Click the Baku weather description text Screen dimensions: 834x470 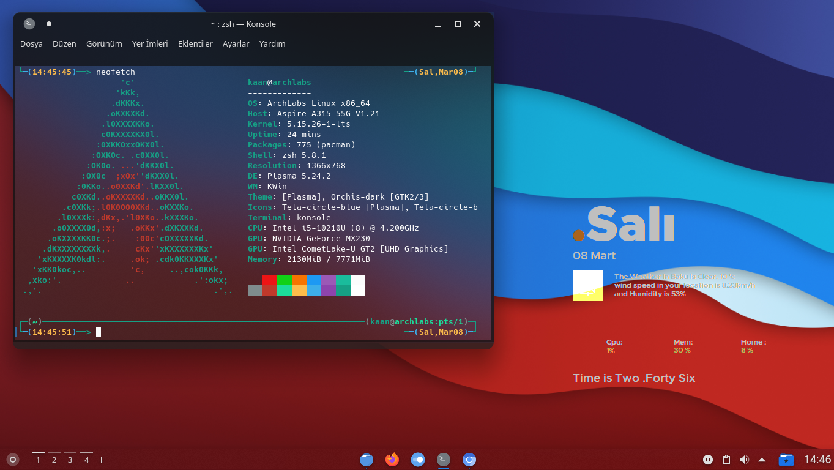point(684,285)
